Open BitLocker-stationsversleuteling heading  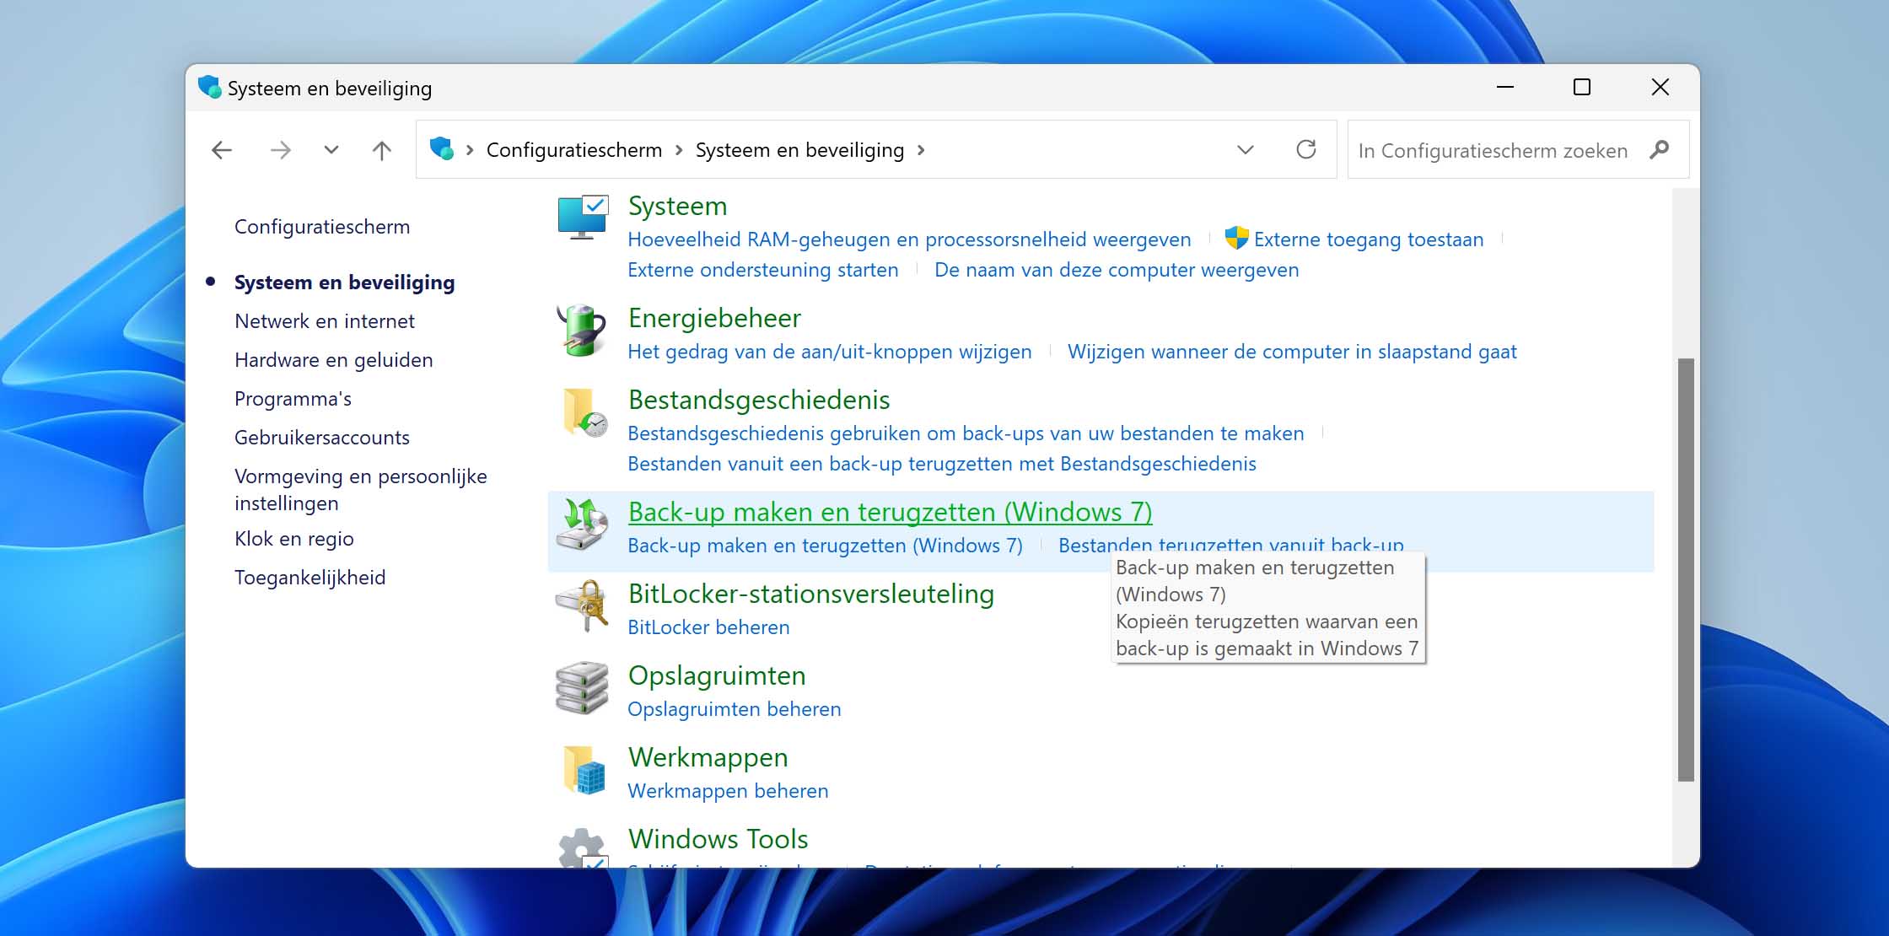(x=811, y=594)
